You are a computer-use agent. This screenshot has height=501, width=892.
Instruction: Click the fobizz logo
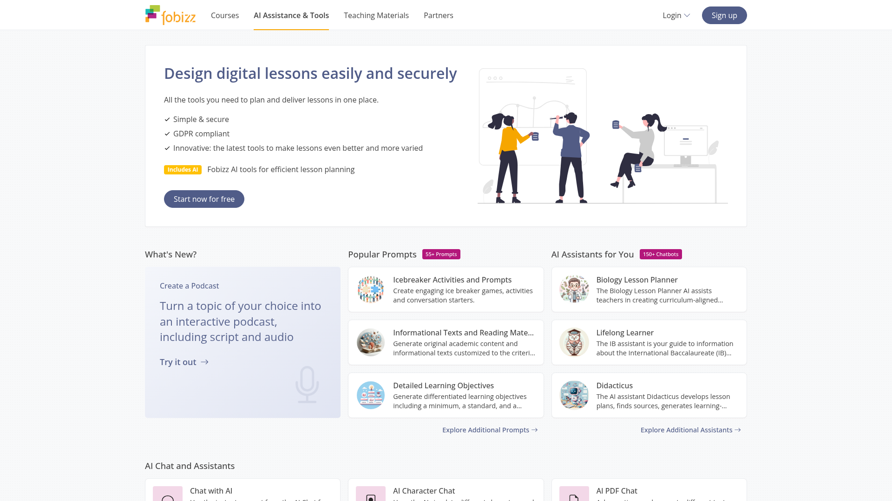171,15
